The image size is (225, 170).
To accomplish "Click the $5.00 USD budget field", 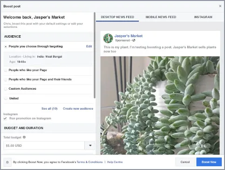I will pos(44,145).
